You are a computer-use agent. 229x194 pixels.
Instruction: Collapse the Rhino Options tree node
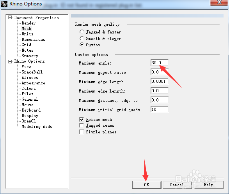pos(10,61)
